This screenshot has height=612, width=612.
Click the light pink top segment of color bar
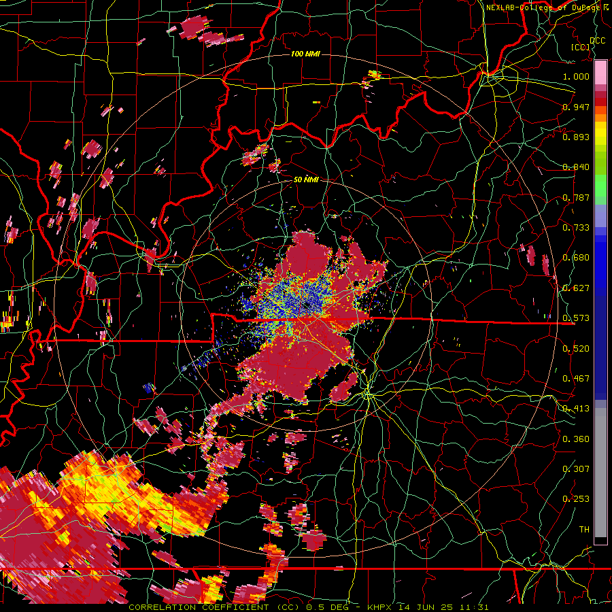click(x=600, y=72)
